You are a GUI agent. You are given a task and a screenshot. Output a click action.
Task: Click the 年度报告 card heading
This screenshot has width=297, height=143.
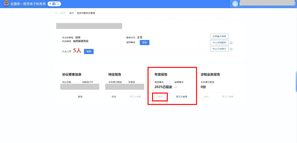pyautogui.click(x=161, y=75)
